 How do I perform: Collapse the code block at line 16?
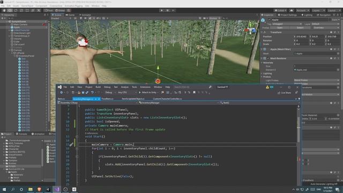[77, 149]
